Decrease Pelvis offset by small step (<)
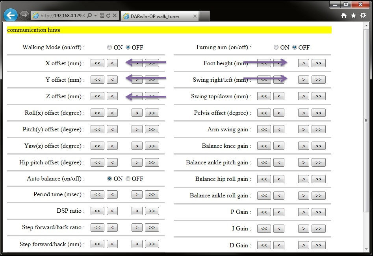373x256 pixels. (x=279, y=113)
